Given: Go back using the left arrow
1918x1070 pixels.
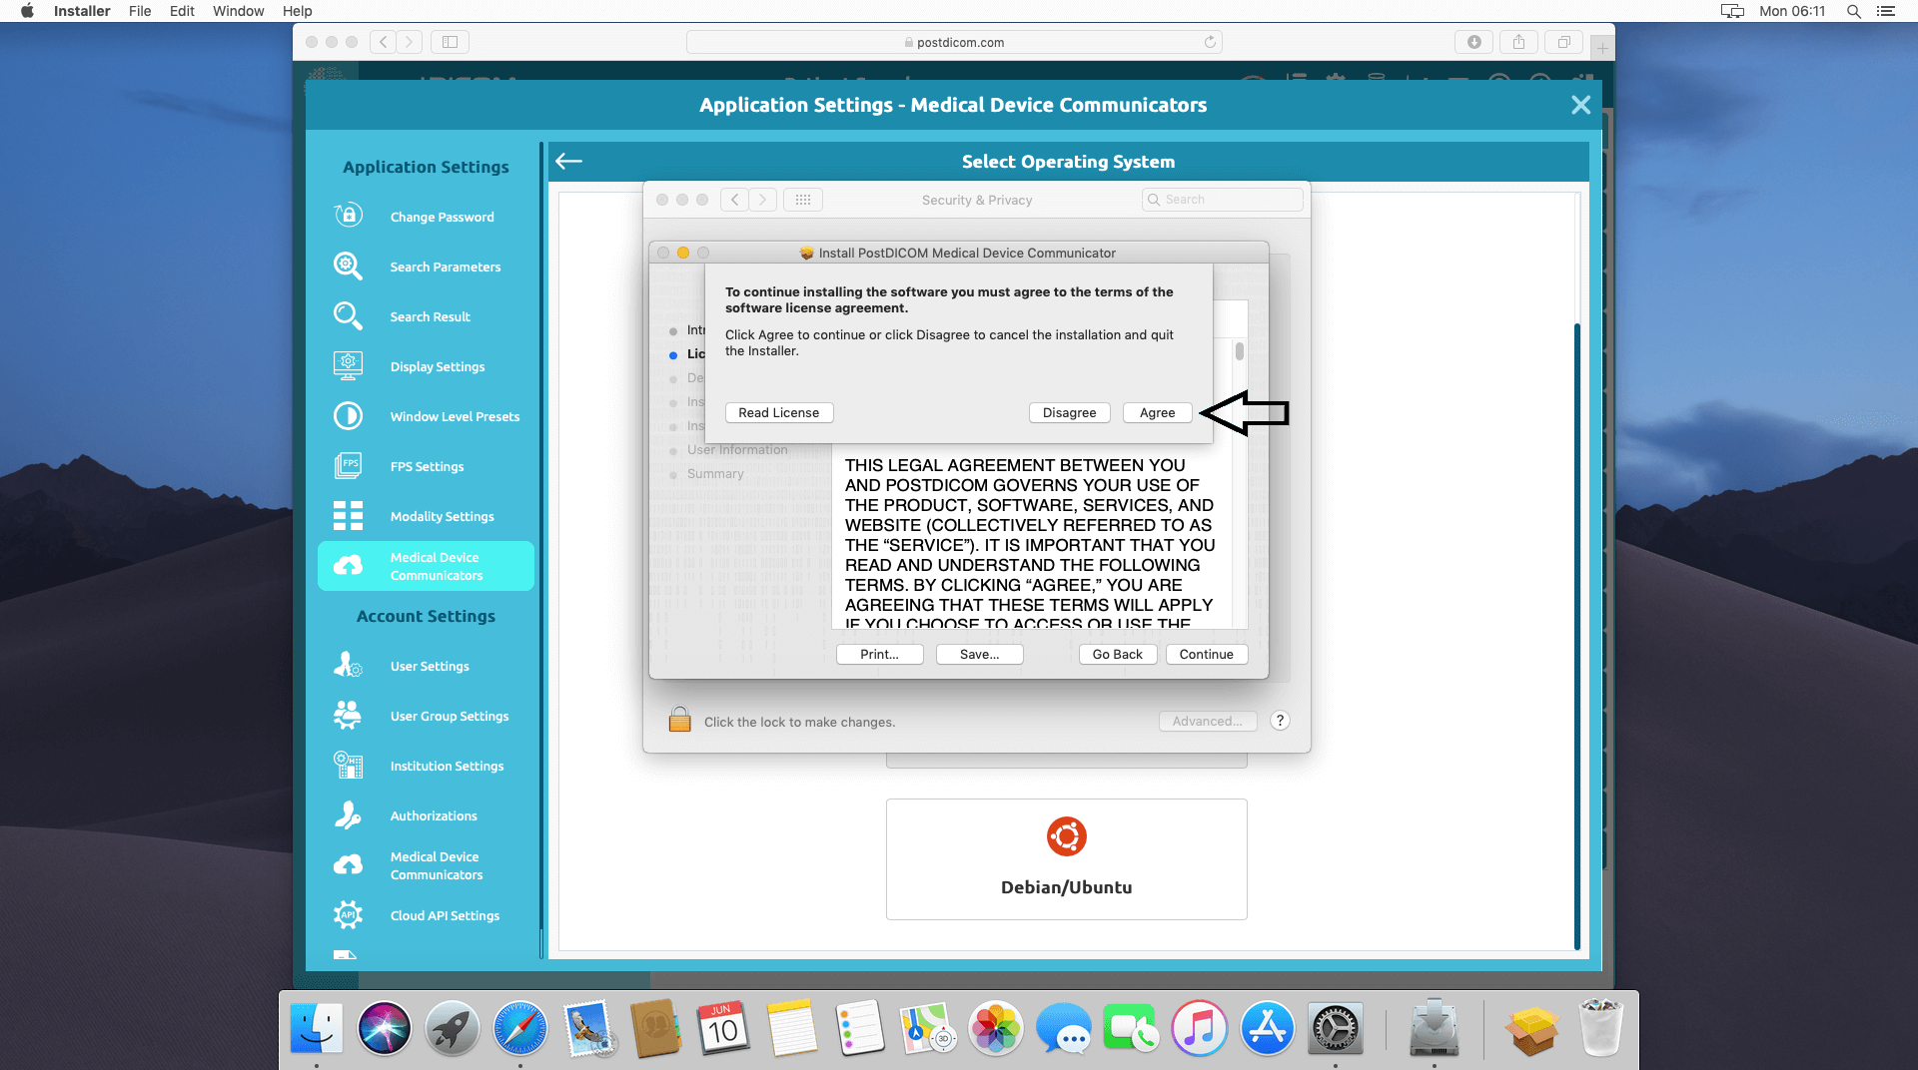Looking at the screenshot, I should [568, 161].
